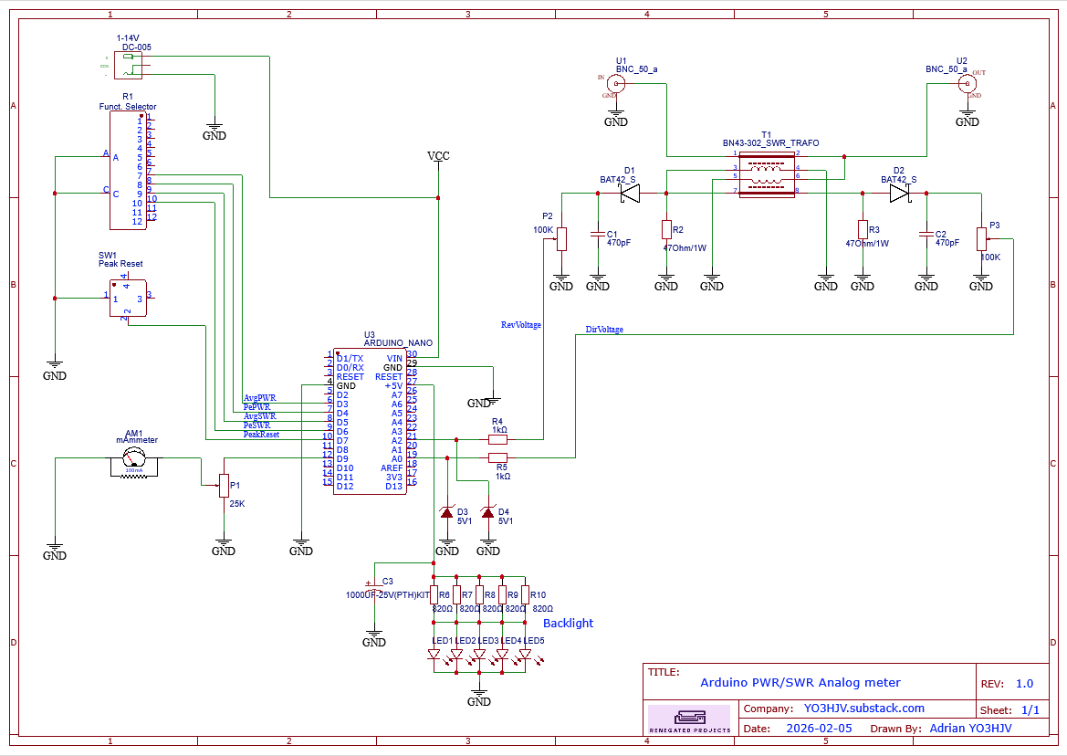Click the 'mAmmeter' label
This screenshot has height=756, width=1067.
click(x=137, y=440)
